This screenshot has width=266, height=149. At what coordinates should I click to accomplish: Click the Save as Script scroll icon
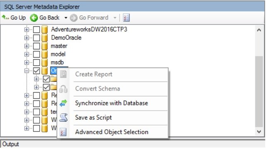tap(63, 118)
